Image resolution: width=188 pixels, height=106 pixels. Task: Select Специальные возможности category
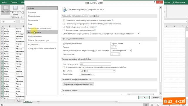pos(42,28)
